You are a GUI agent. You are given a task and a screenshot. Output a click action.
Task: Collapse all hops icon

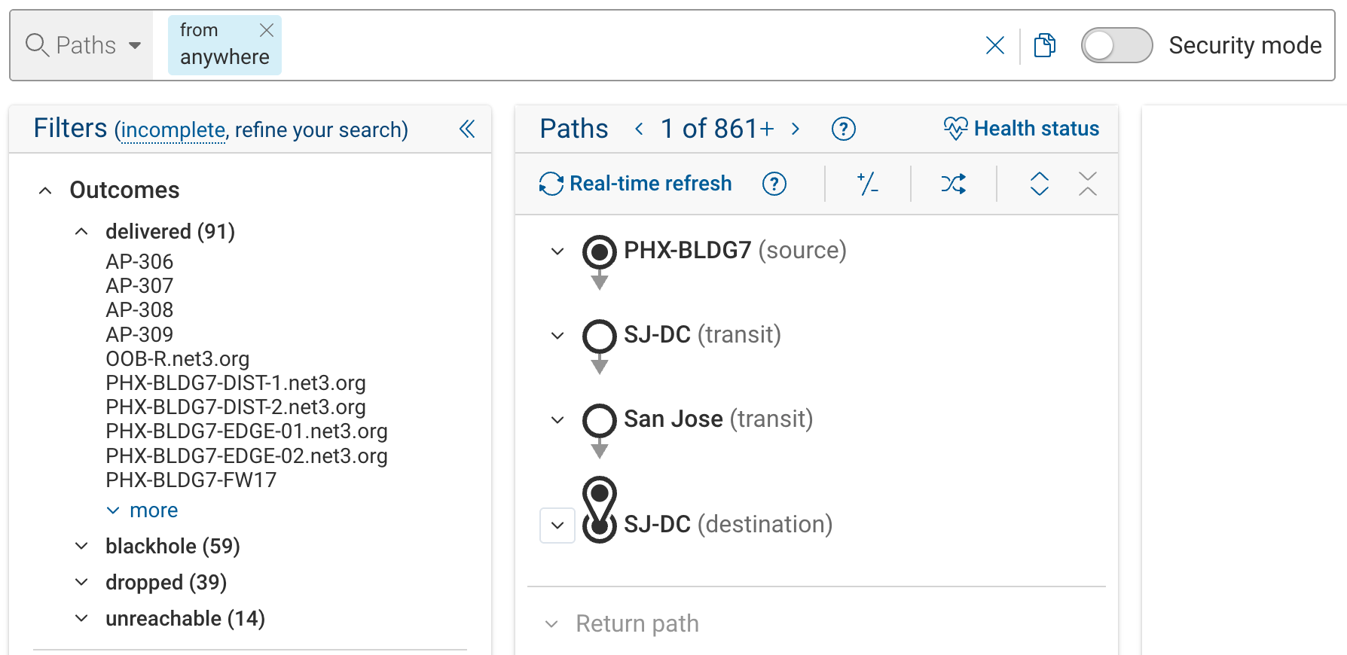point(1088,184)
